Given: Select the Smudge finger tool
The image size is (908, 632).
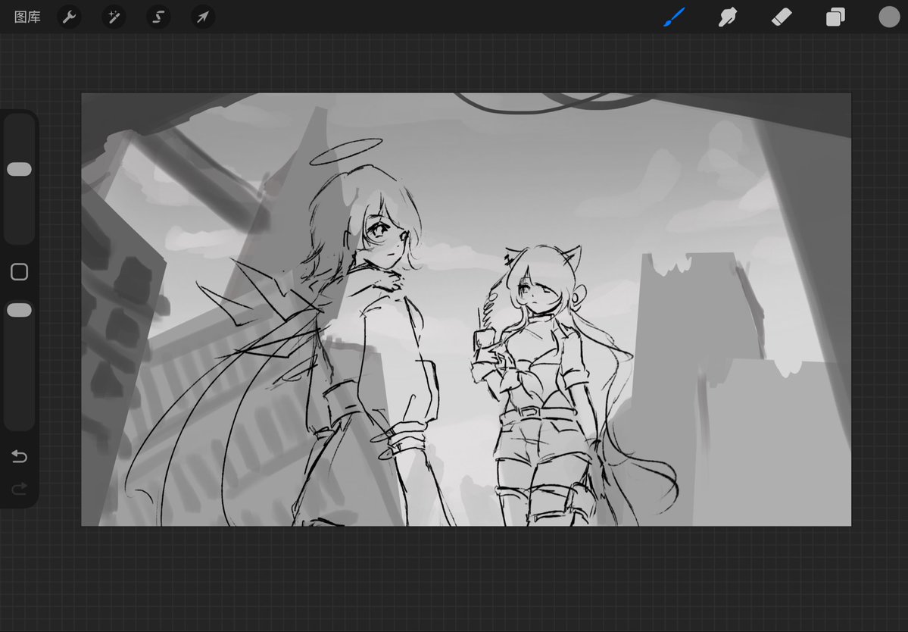Looking at the screenshot, I should pyautogui.click(x=727, y=17).
